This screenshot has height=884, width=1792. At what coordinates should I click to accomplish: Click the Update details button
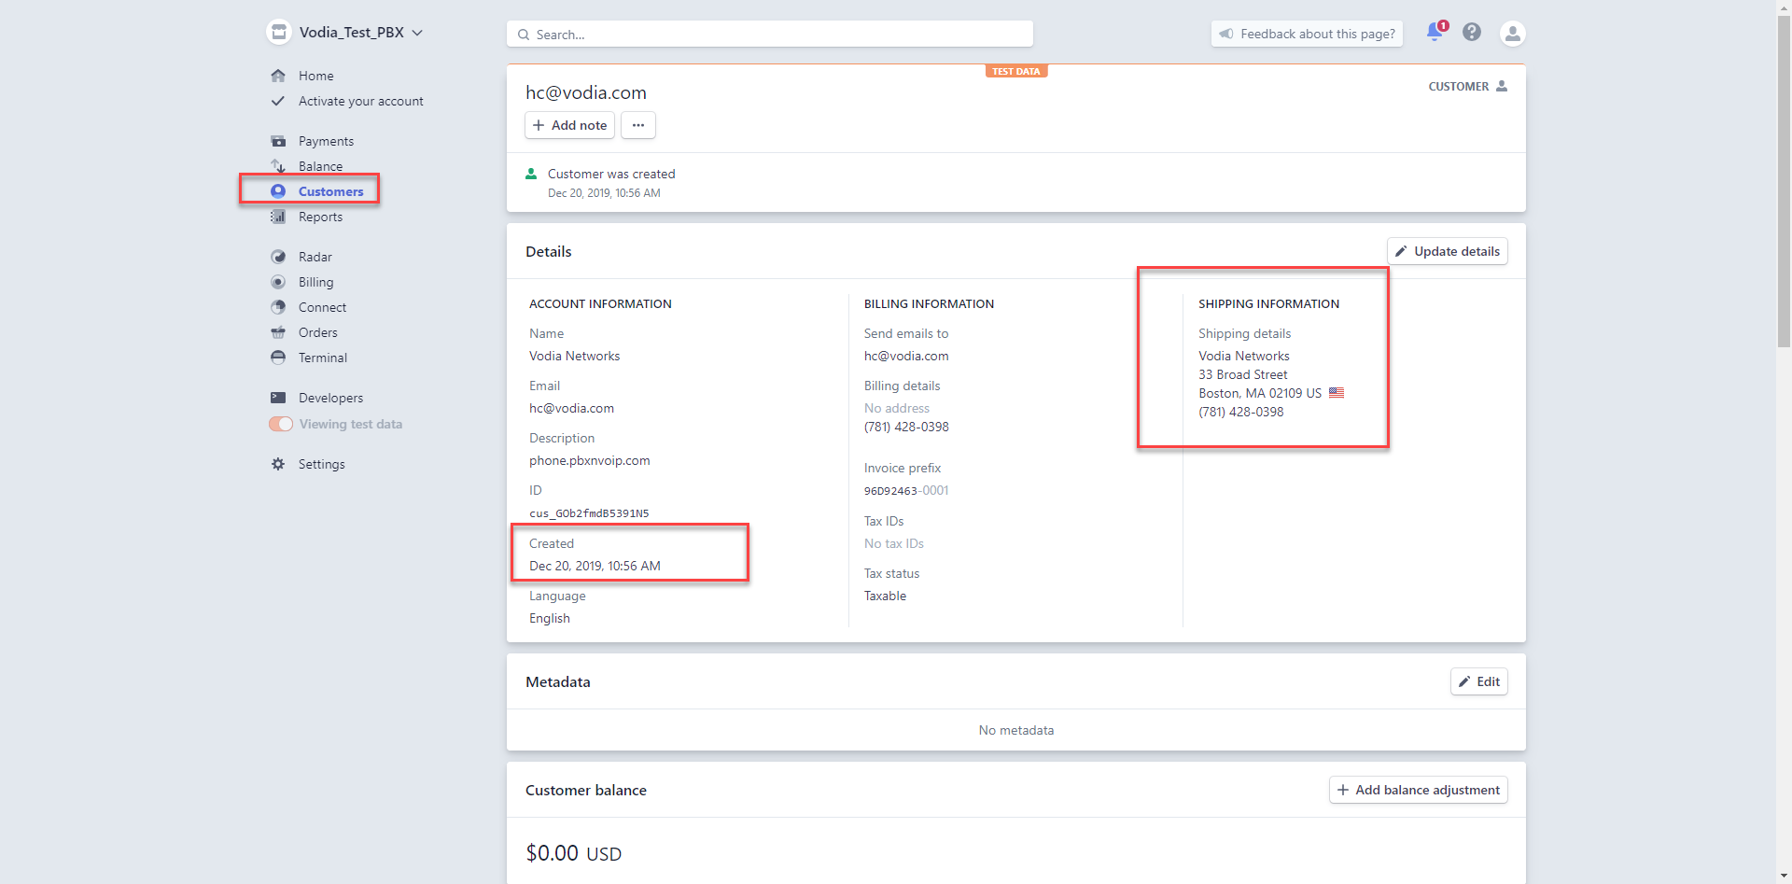pos(1448,251)
